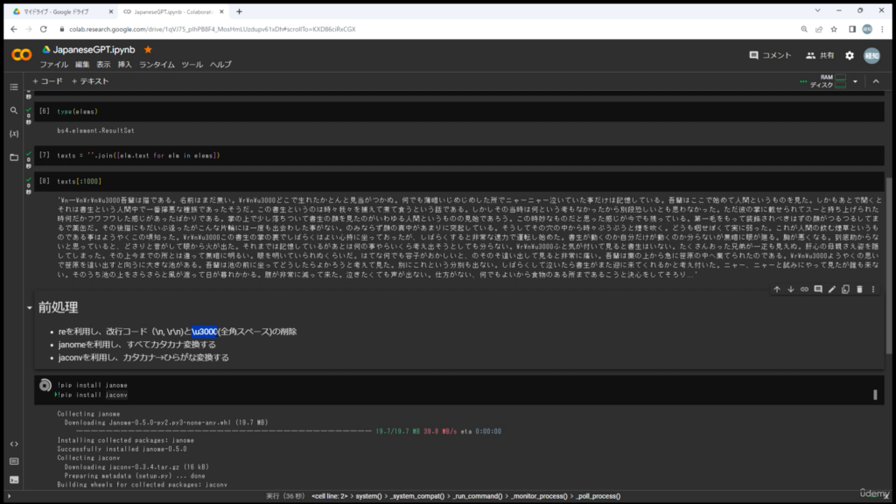Viewport: 896px width, 504px height.
Task: Duplicate the cell with the copy icon
Action: point(845,290)
